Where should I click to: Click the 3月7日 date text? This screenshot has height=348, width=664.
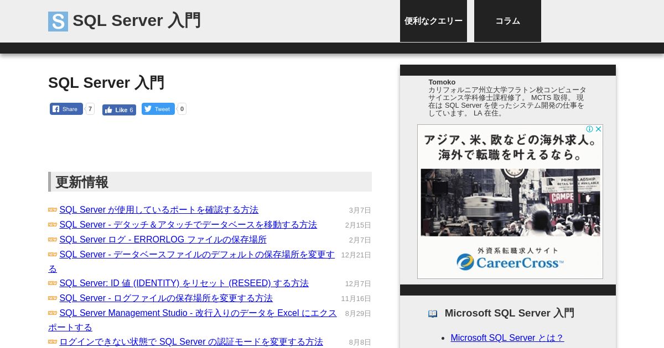[x=360, y=210]
